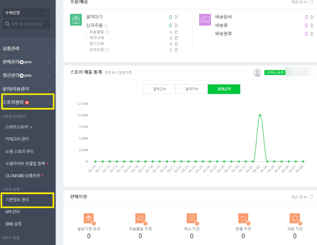Image resolution: width=317 pixels, height=245 pixels.
Task: Click the 결제대기 count link
Action: 170,17
